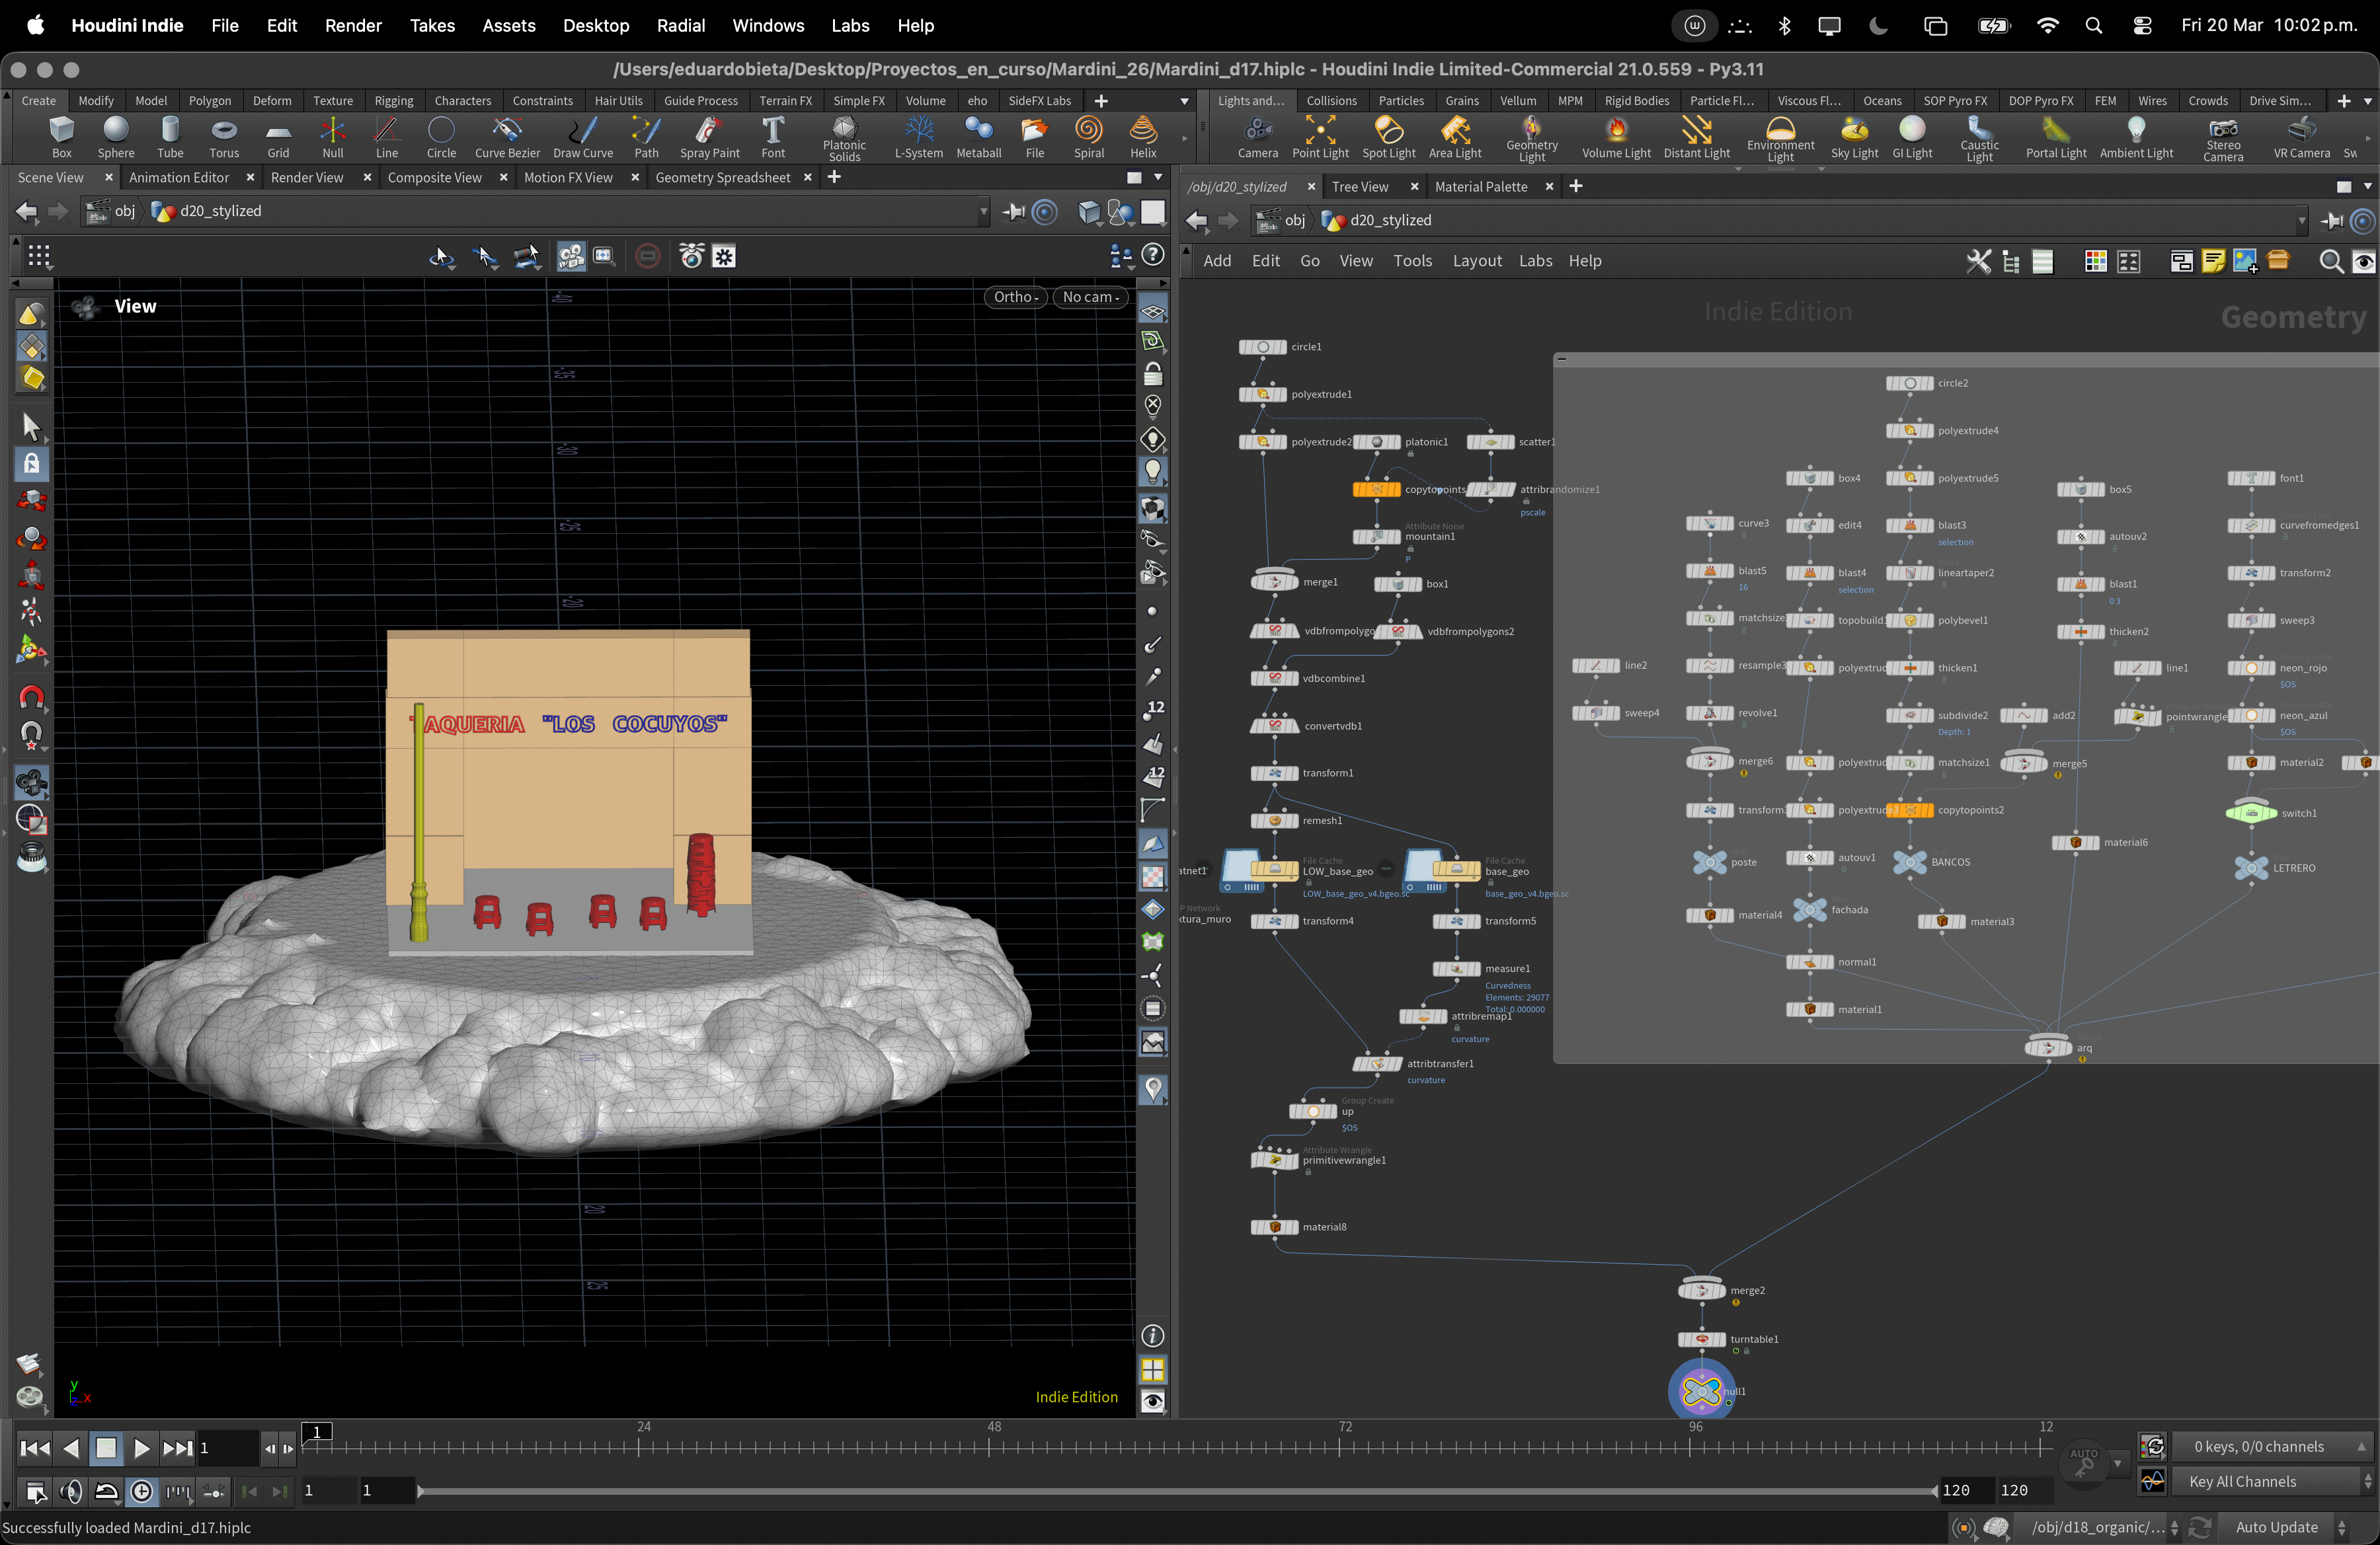Switch to the Geometry Spreadsheet tab

(722, 177)
